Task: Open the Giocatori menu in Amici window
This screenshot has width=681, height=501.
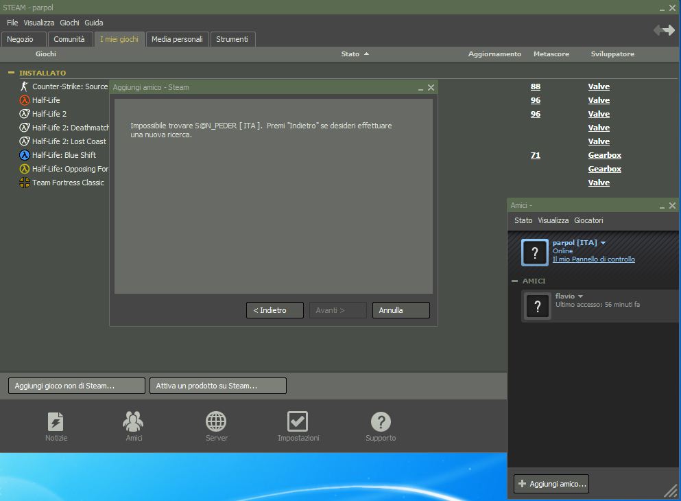Action: click(588, 220)
